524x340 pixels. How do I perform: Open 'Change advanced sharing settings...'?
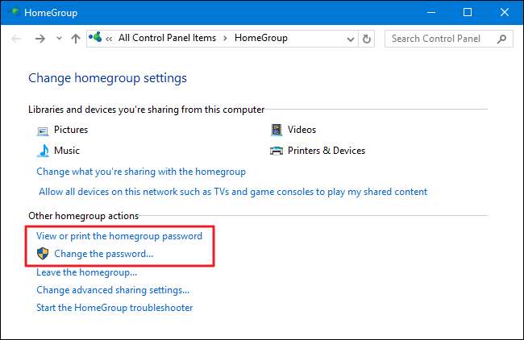pyautogui.click(x=113, y=290)
